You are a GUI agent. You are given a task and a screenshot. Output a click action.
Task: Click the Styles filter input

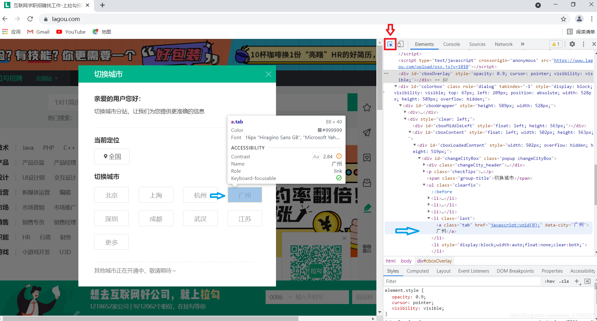(462, 281)
